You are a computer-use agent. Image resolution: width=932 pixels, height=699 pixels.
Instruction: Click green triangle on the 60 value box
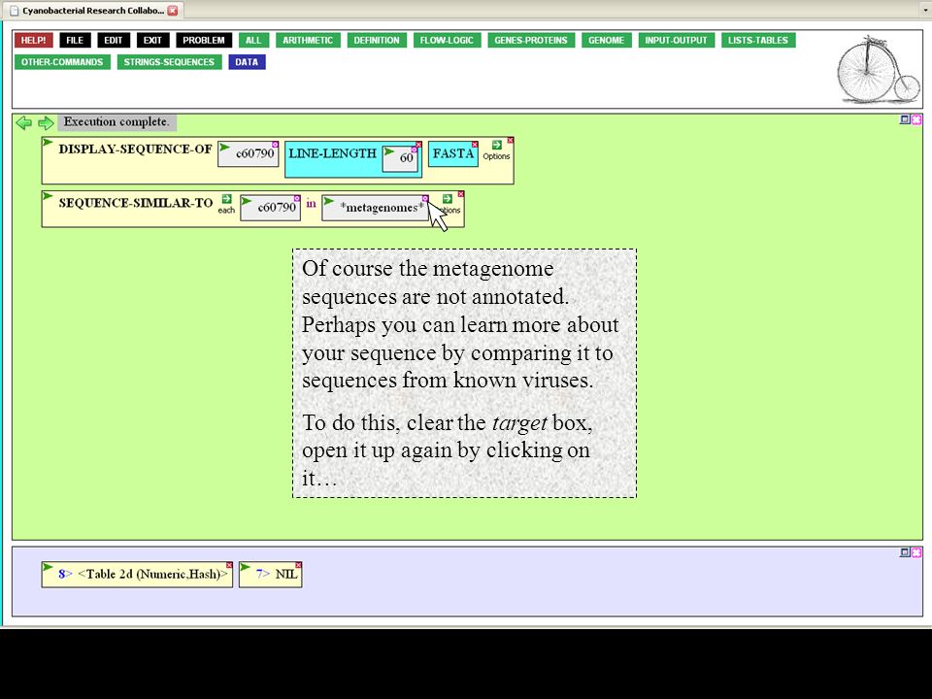[x=389, y=151]
